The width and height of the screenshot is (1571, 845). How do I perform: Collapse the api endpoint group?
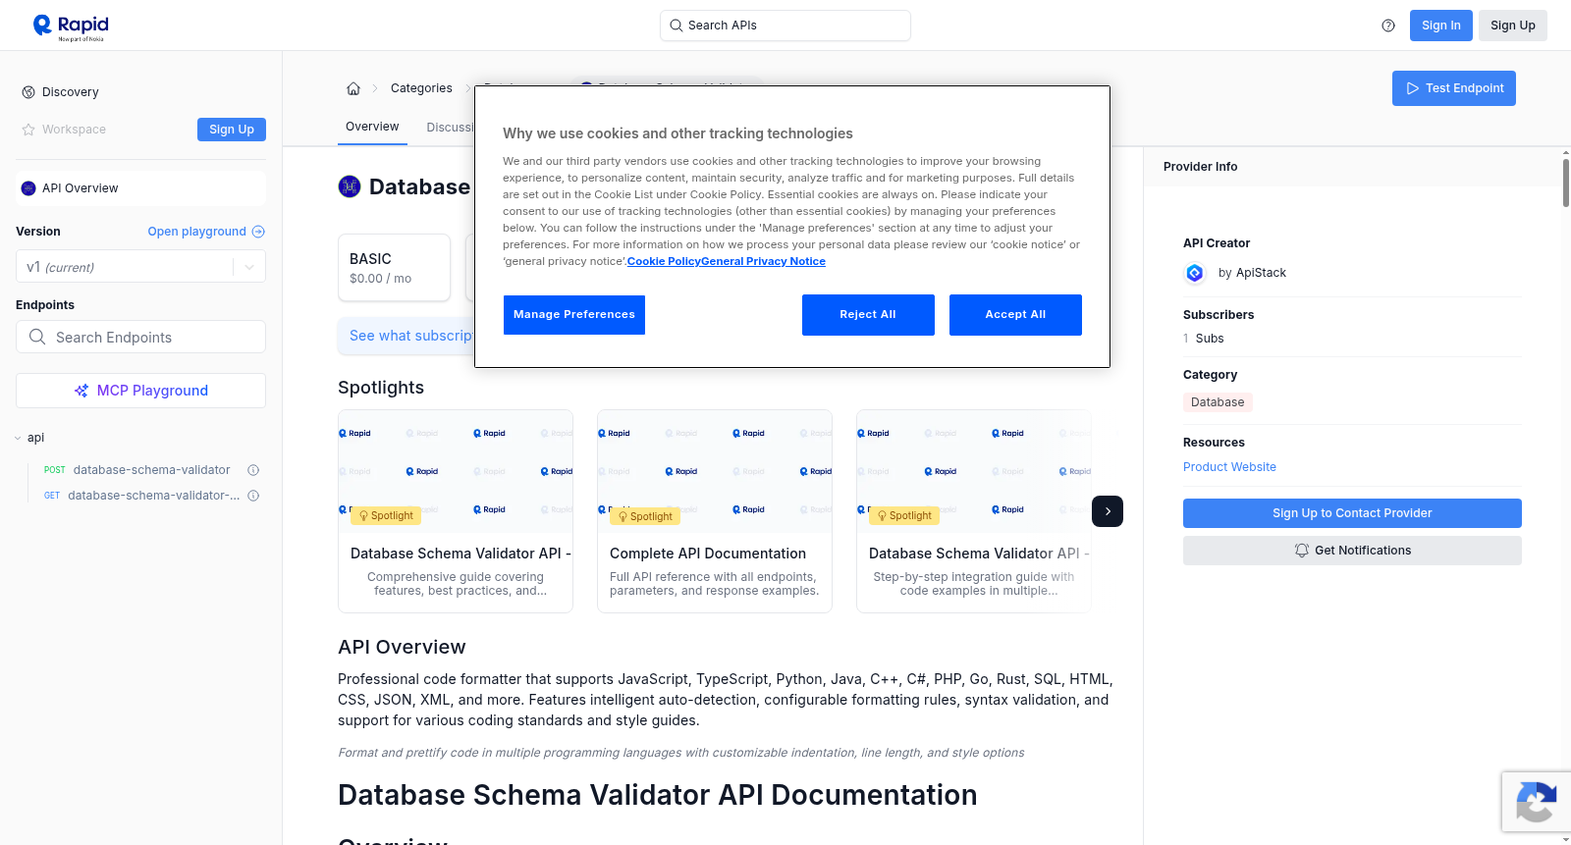click(18, 438)
